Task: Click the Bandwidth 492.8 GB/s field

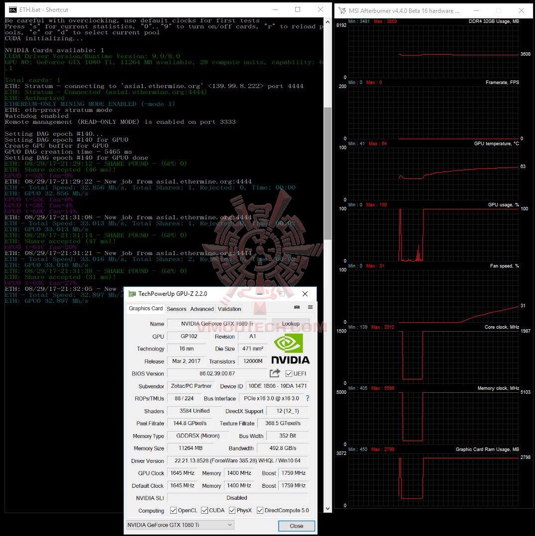Action: [x=283, y=448]
